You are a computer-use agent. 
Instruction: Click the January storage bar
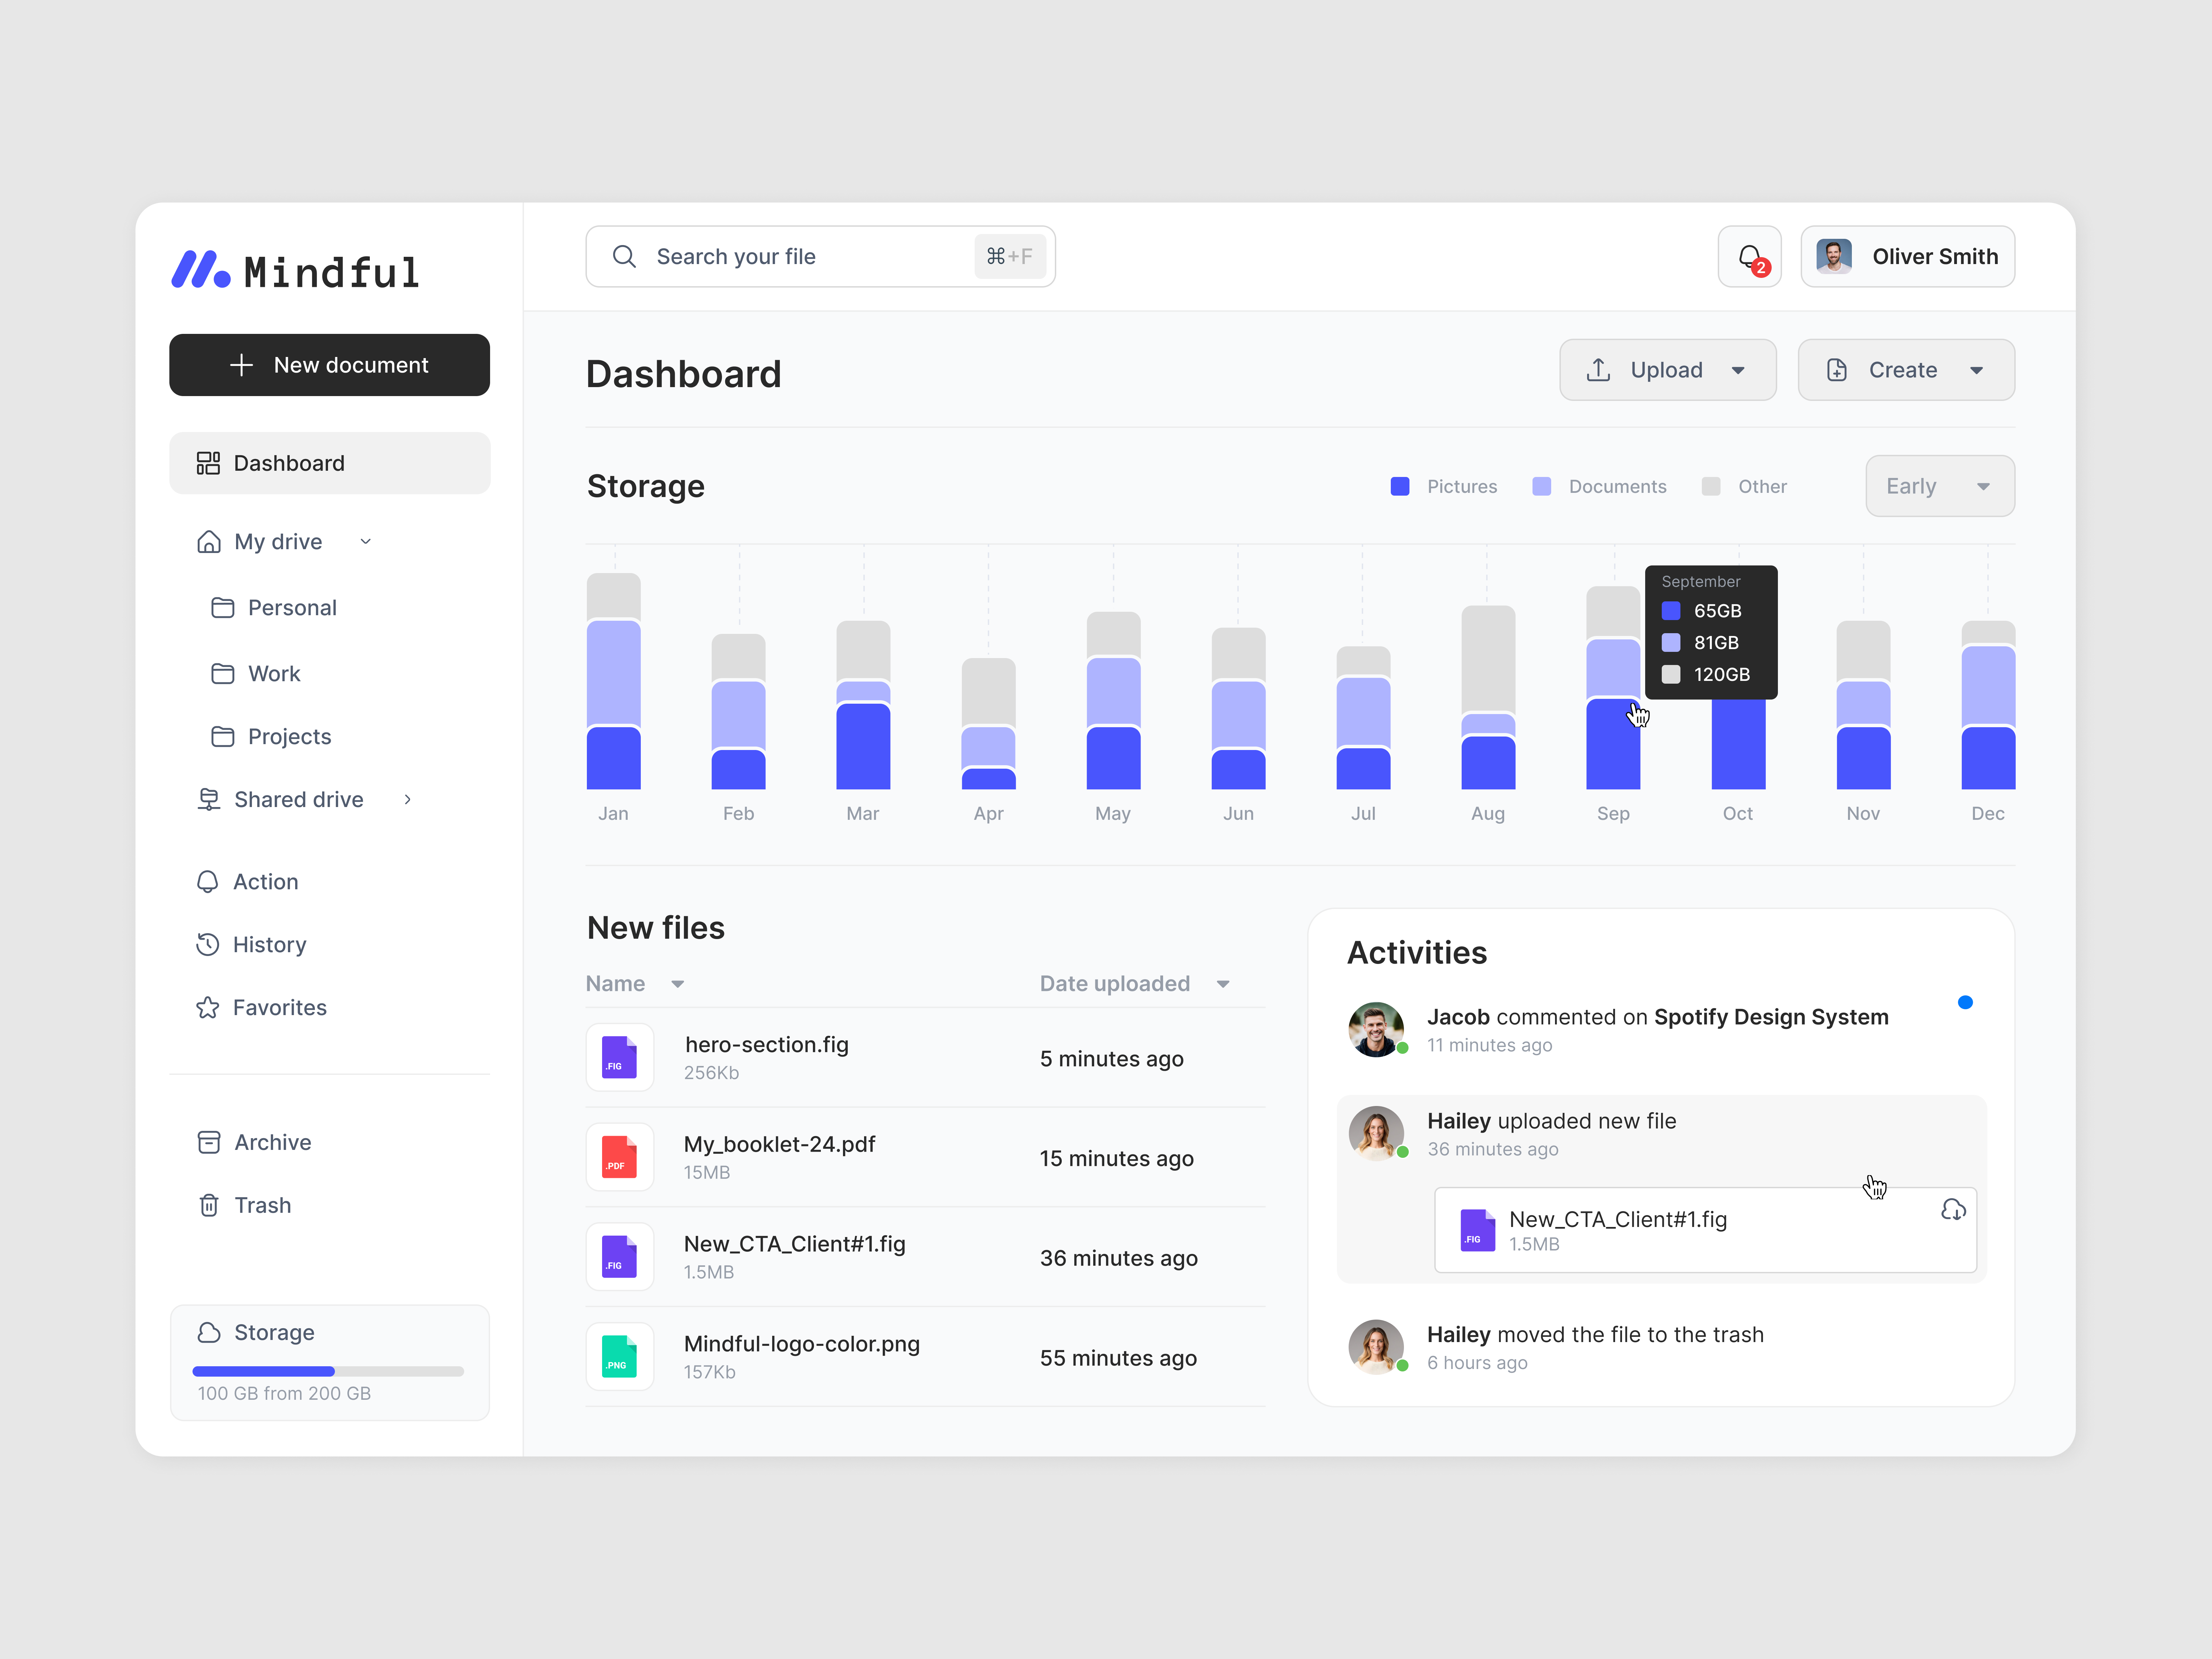pos(614,681)
